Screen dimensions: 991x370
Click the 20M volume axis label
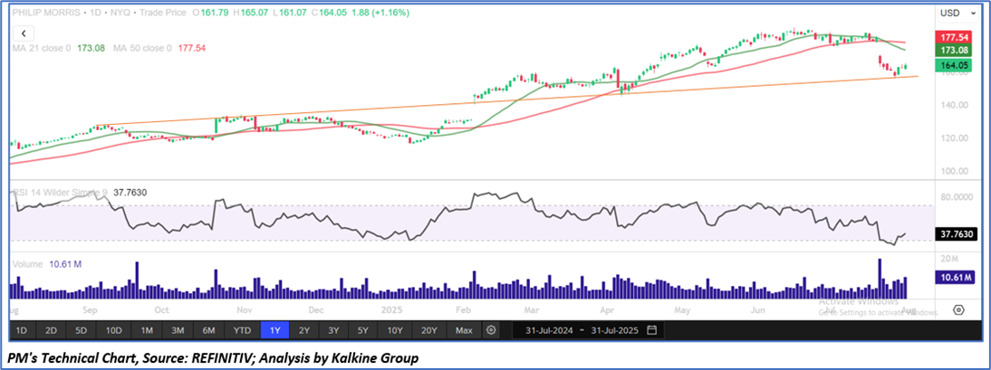click(948, 260)
